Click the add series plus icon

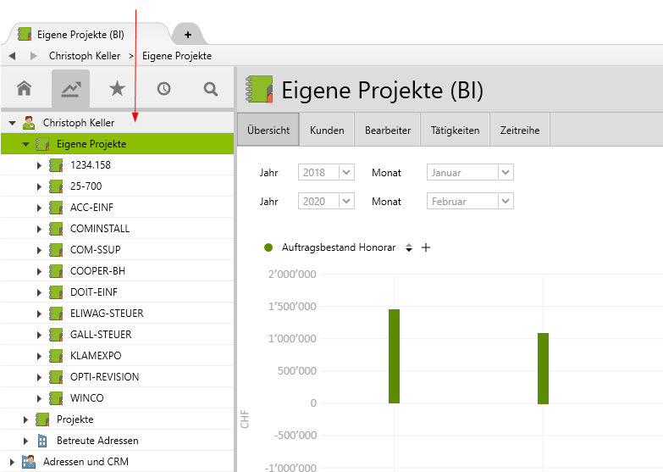click(426, 247)
